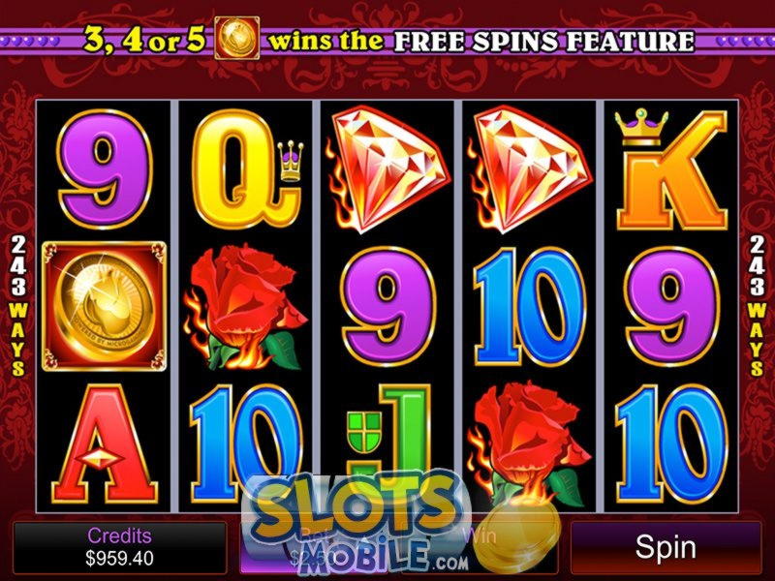Click the left 243 Ways label
The height and width of the screenshot is (581, 775).
click(17, 306)
